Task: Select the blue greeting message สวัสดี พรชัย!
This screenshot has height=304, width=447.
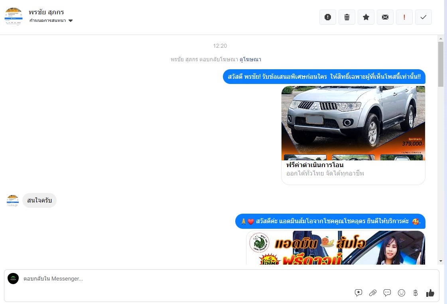Action: point(324,76)
